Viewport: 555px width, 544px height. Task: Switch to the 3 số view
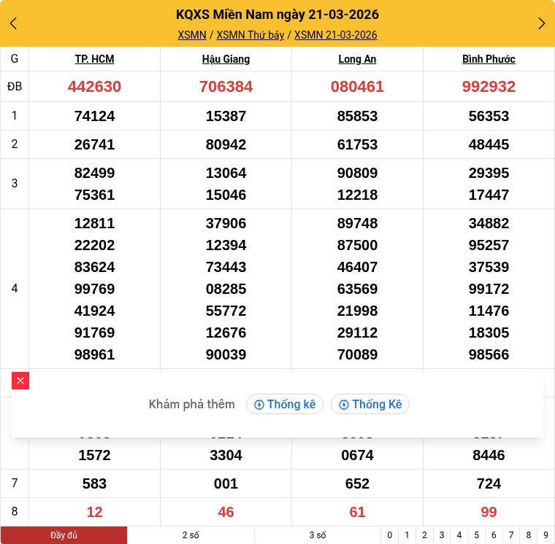(318, 535)
